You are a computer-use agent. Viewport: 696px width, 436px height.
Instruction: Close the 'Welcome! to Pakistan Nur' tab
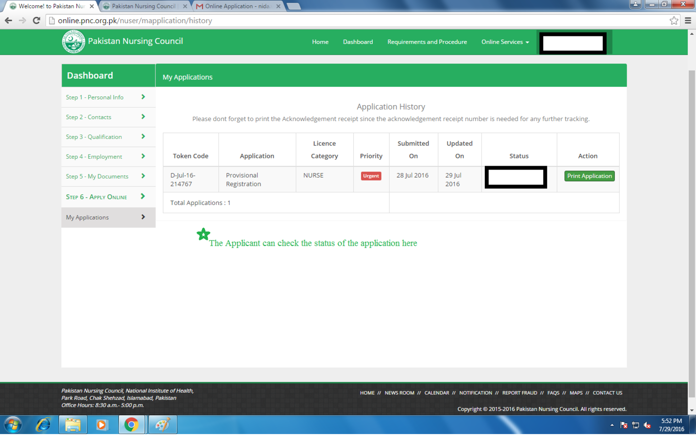click(92, 6)
